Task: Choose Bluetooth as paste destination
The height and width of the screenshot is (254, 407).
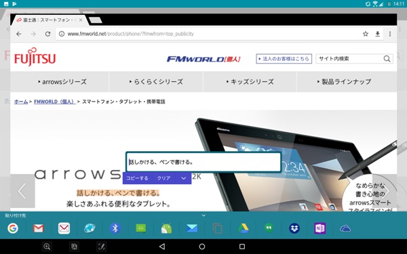Action: click(115, 228)
